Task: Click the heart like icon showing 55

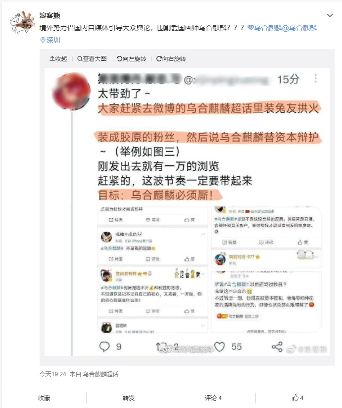Action: [x=219, y=347]
